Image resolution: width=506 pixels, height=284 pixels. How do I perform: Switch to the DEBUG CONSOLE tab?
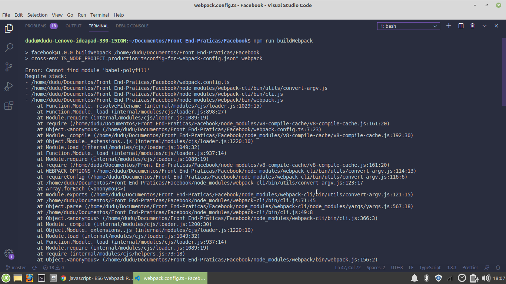point(132,26)
